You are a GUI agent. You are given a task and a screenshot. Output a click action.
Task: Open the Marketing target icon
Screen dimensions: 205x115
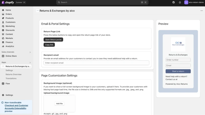tap(3, 26)
